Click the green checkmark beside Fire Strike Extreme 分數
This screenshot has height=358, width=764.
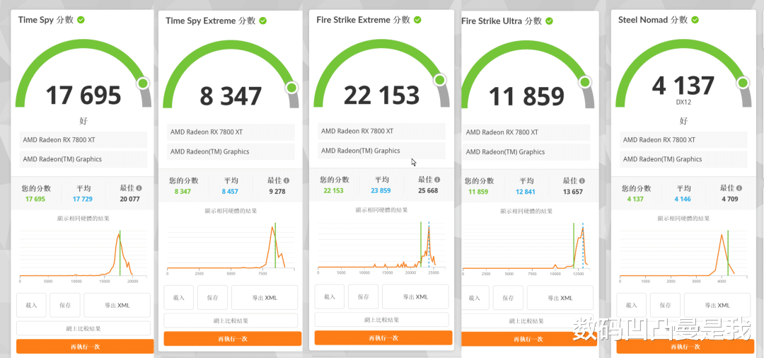(417, 20)
